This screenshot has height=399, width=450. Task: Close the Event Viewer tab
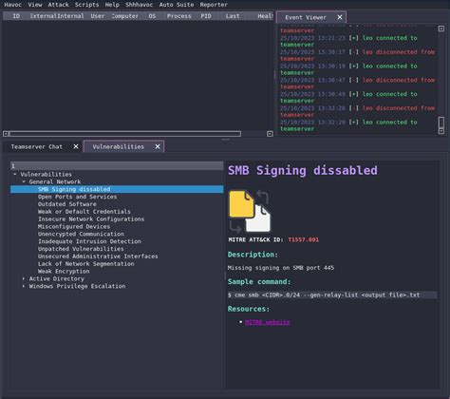340,17
